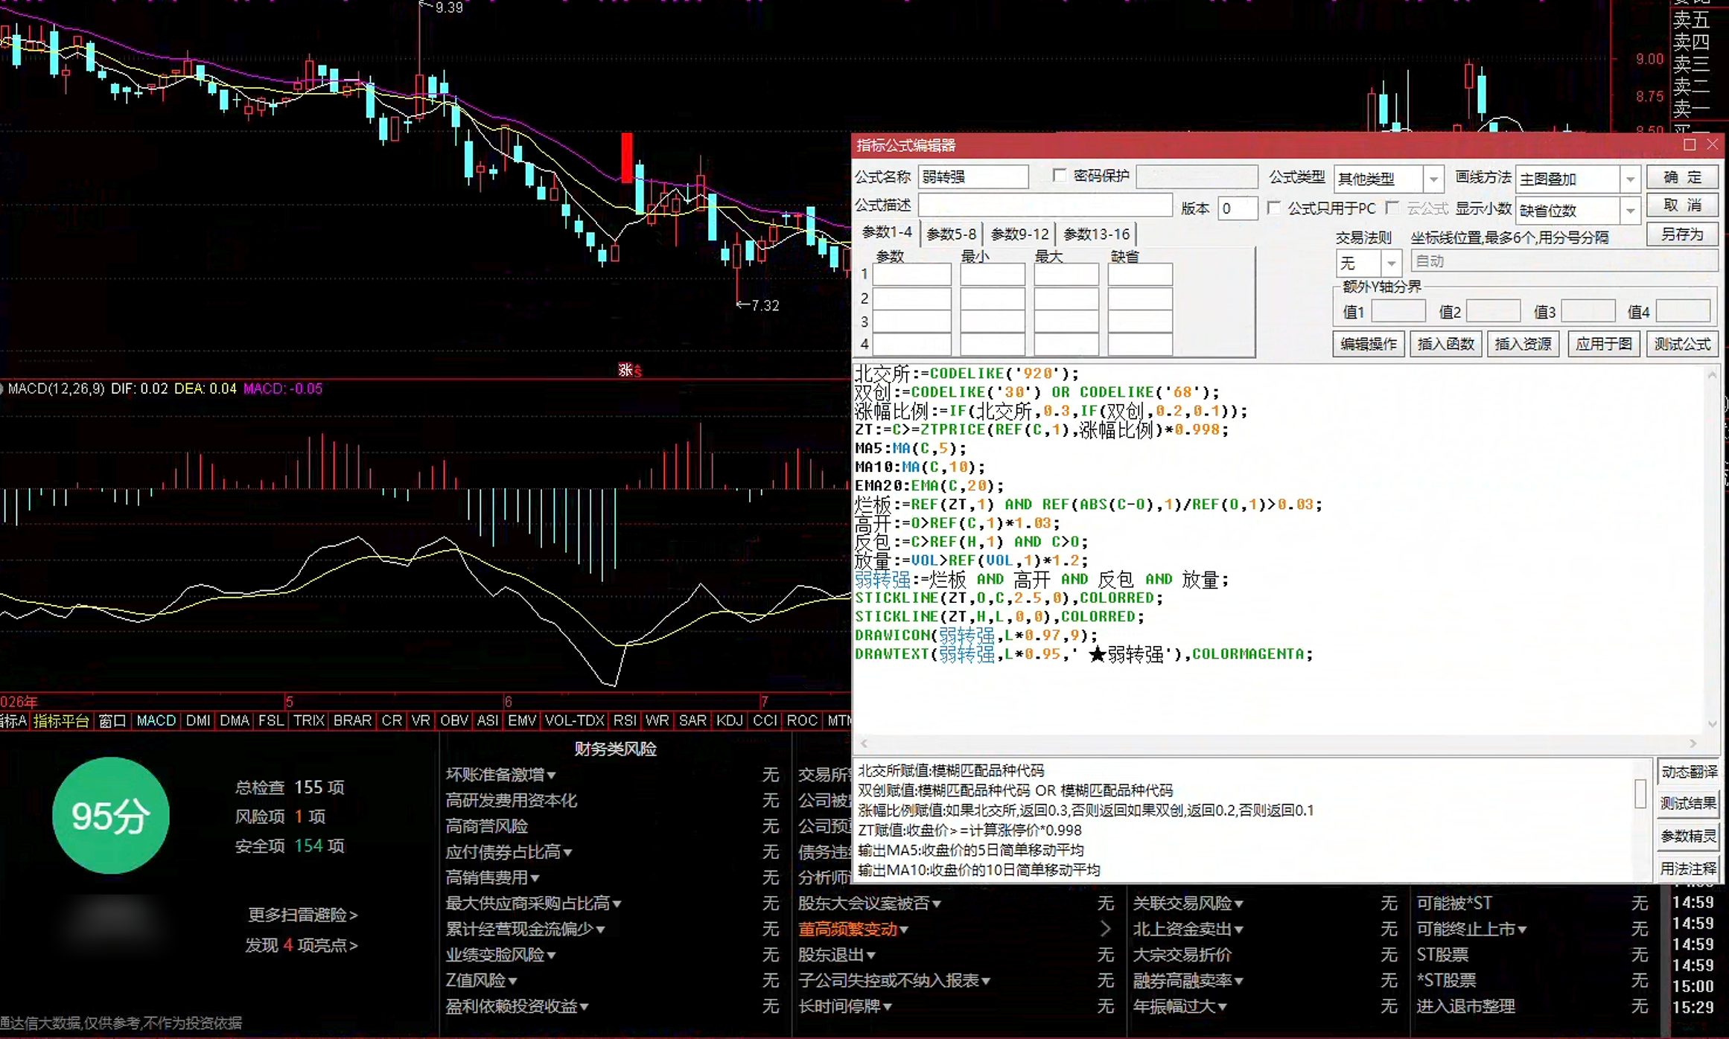
Task: Select the RSI indicator tab
Action: (x=625, y=720)
